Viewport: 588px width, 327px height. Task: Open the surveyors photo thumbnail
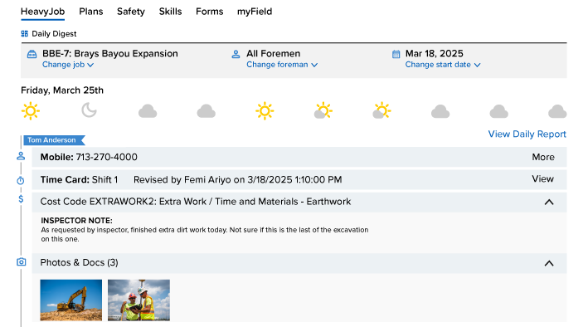(x=138, y=300)
